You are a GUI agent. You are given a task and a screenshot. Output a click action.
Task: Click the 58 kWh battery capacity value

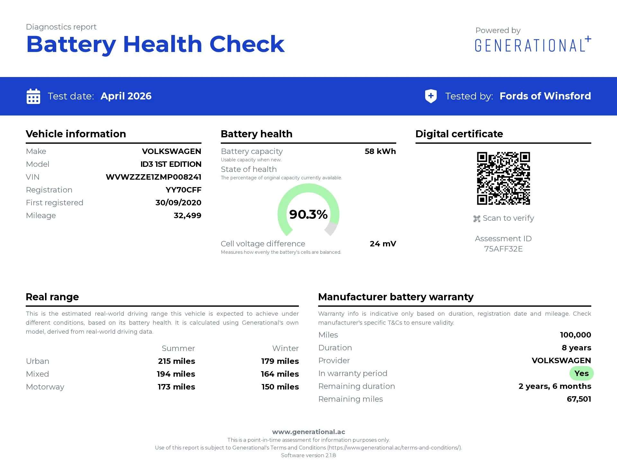(x=380, y=151)
